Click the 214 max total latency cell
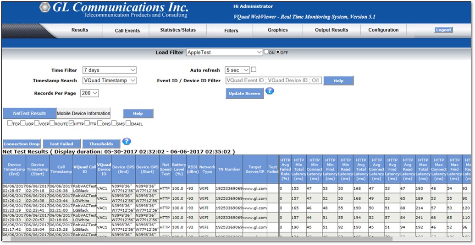Image resolution: width=475 pixels, height=245 pixels. click(423, 208)
